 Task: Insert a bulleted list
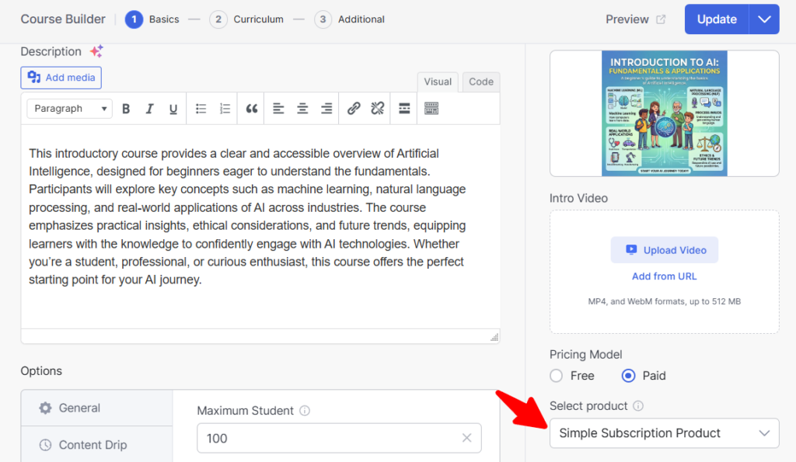tap(201, 109)
